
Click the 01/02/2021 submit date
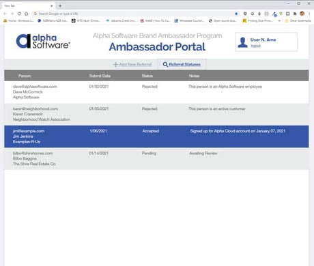pyautogui.click(x=99, y=87)
